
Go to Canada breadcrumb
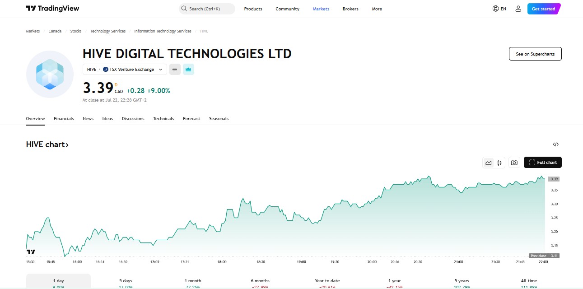click(55, 31)
